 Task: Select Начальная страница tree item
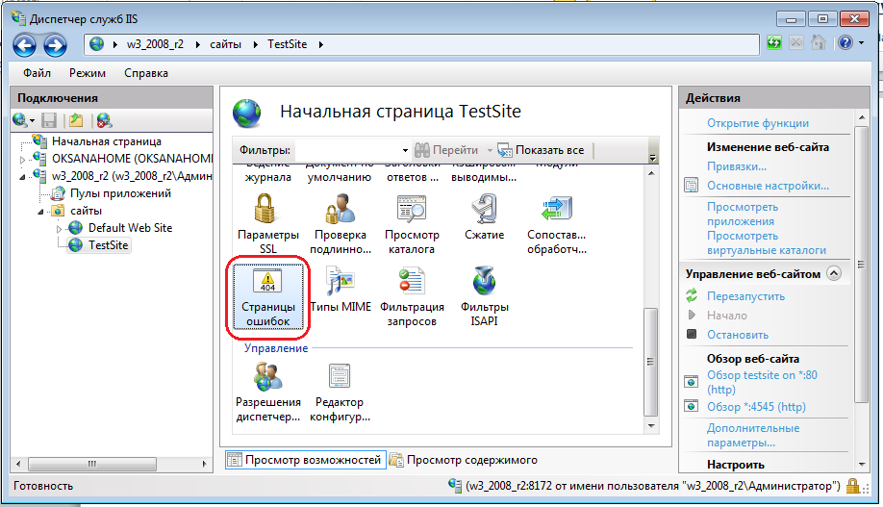pyautogui.click(x=107, y=141)
